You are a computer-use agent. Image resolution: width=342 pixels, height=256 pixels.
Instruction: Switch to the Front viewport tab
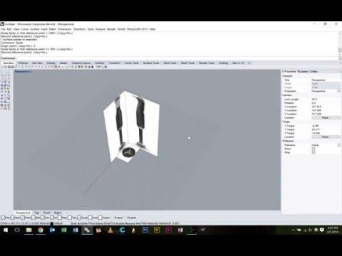point(46,213)
